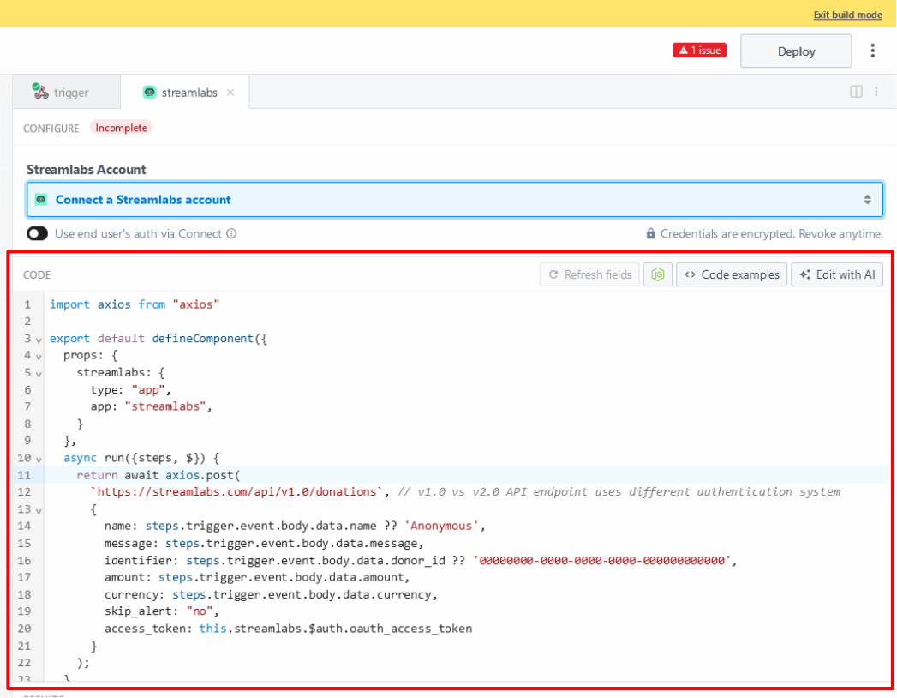897x698 pixels.
Task: Click the Streamlabs icon in the account field
Action: coord(41,199)
